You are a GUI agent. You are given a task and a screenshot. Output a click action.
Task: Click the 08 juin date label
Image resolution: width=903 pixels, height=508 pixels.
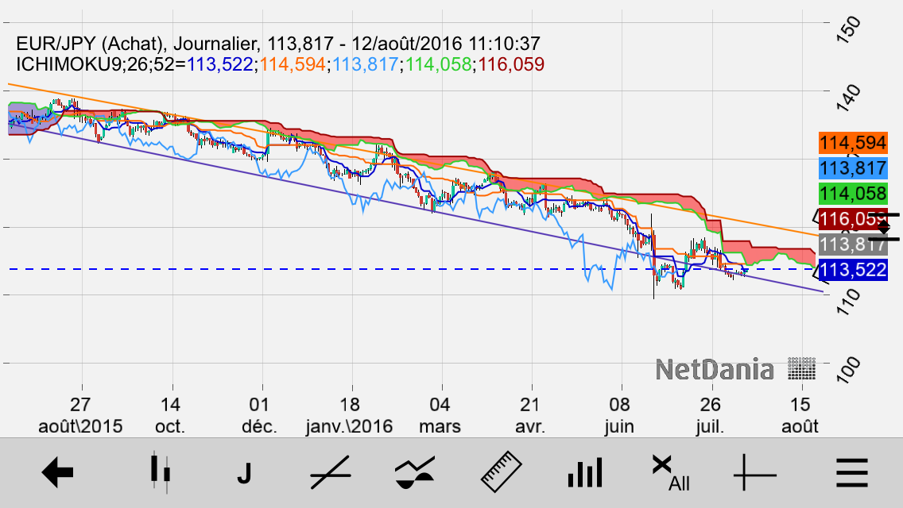tap(620, 415)
